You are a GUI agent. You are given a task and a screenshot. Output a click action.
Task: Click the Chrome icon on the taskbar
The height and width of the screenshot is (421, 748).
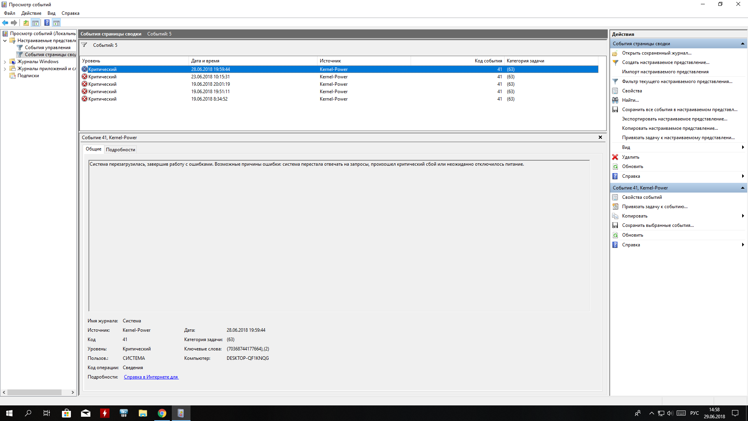click(x=162, y=413)
